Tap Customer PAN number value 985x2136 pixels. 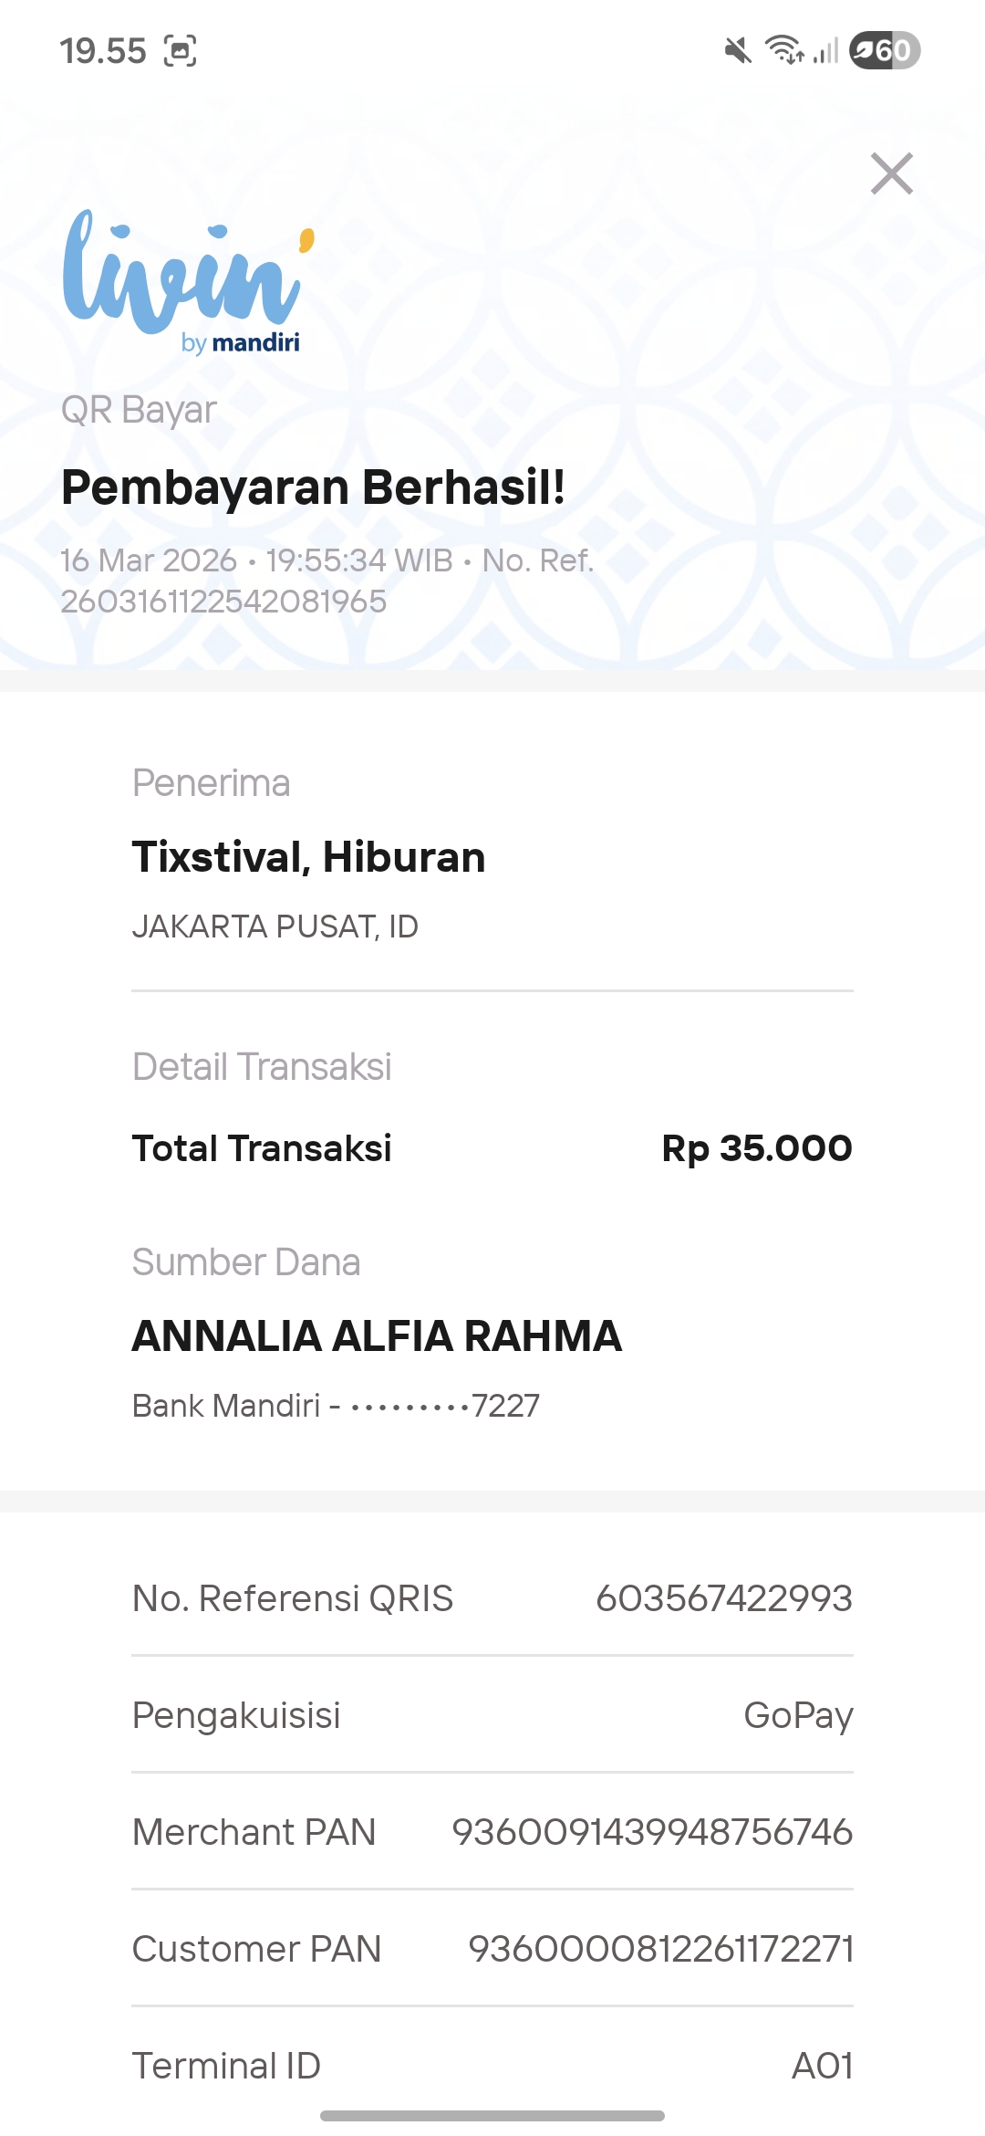tap(660, 1949)
